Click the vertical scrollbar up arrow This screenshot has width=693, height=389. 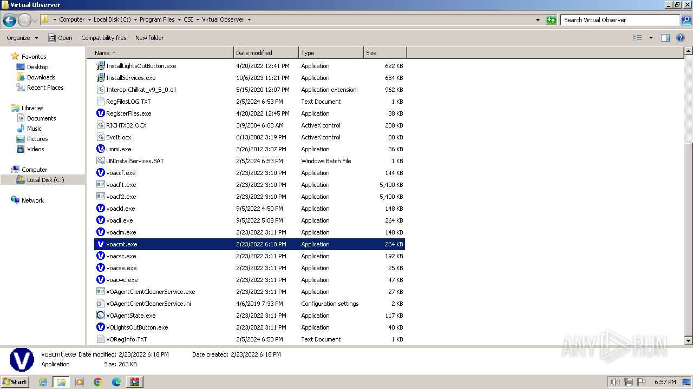[688, 51]
